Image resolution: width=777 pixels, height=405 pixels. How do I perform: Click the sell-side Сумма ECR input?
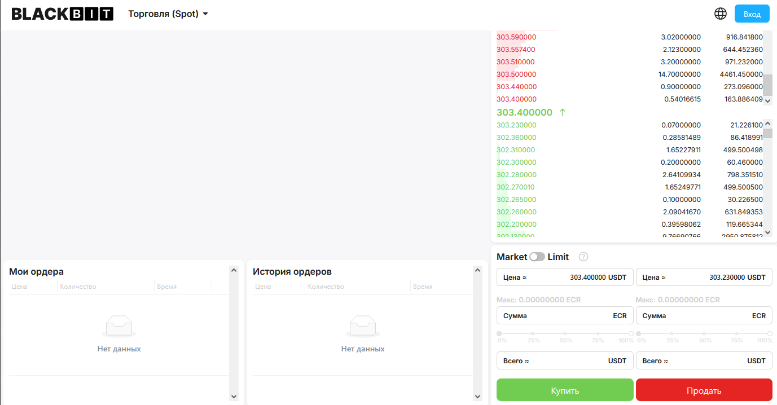pyautogui.click(x=704, y=315)
